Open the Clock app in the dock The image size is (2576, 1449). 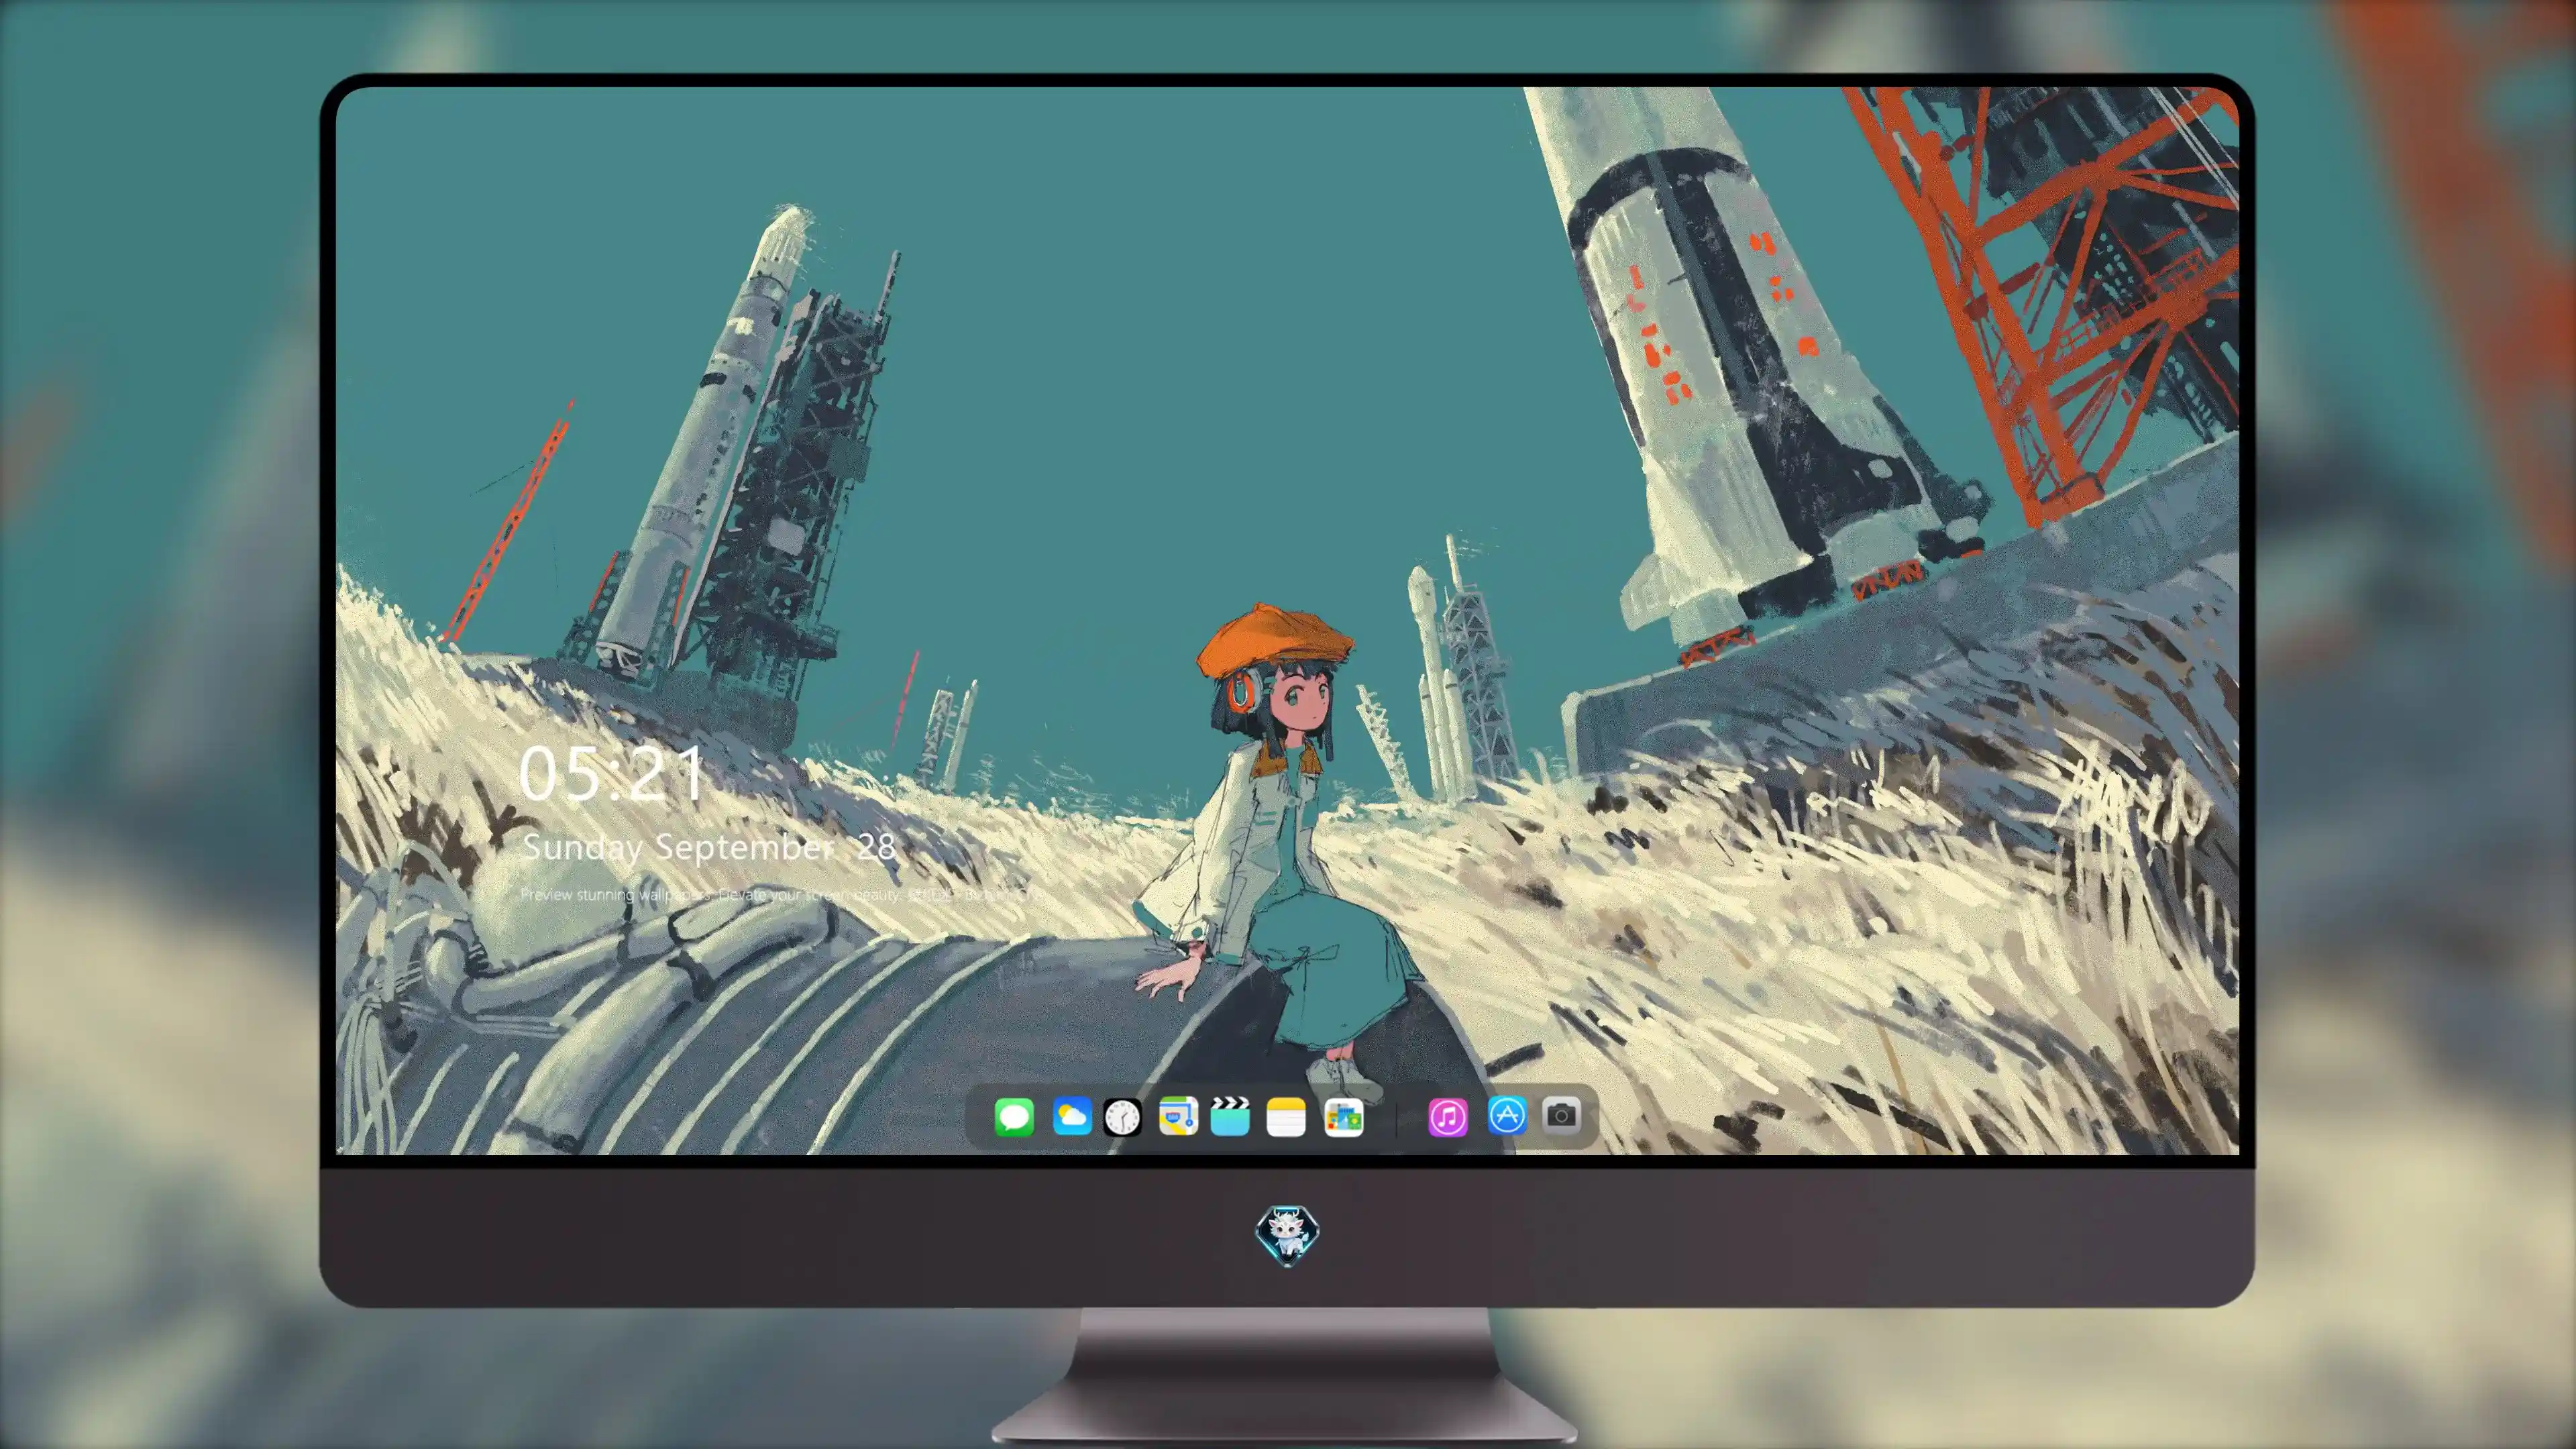coord(1122,1117)
